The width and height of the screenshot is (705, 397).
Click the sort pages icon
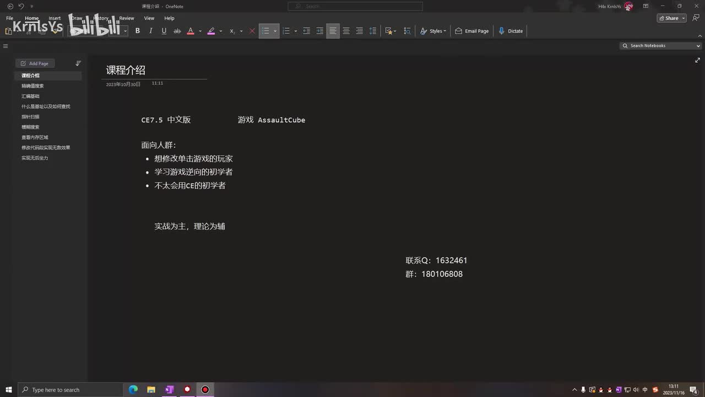78,63
